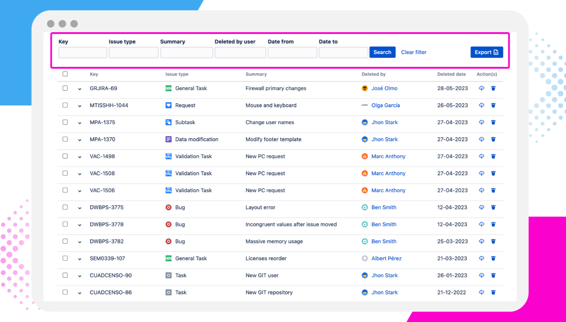
Task: Restore the deleted issue CUADCENSO-86
Action: point(482,292)
